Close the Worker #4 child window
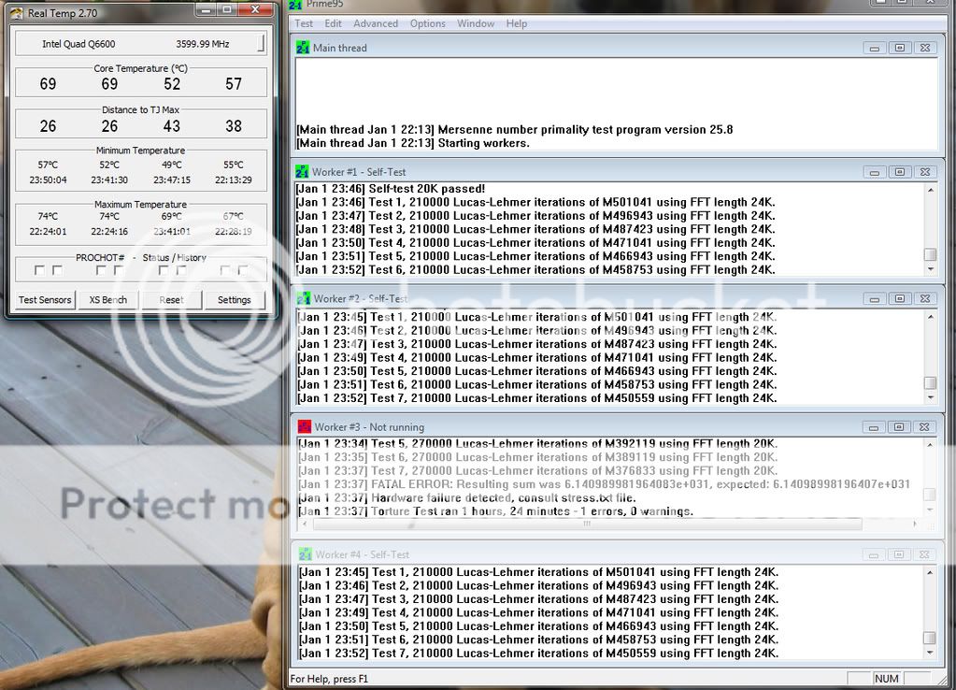 tap(924, 554)
